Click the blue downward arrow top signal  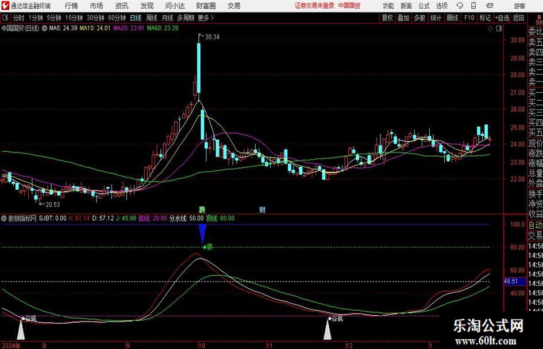coord(203,234)
